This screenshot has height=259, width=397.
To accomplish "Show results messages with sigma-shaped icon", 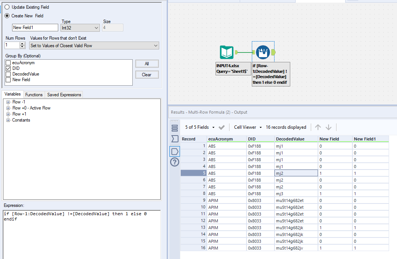I will 175,139.
